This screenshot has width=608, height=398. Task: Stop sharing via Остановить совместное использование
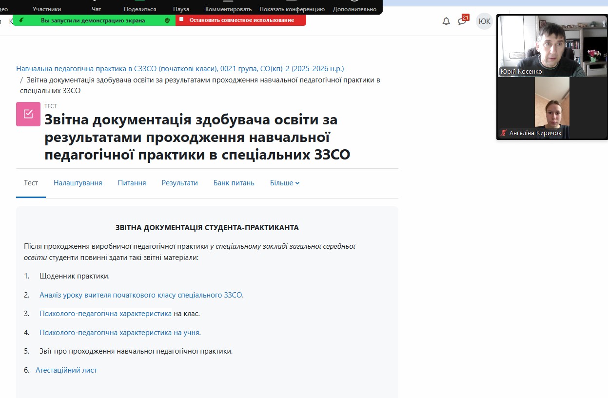click(x=241, y=20)
